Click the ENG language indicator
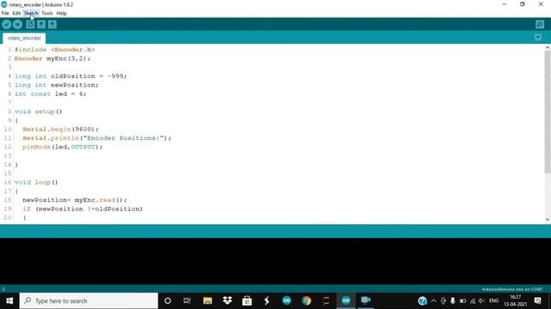551x309 pixels. coord(493,300)
